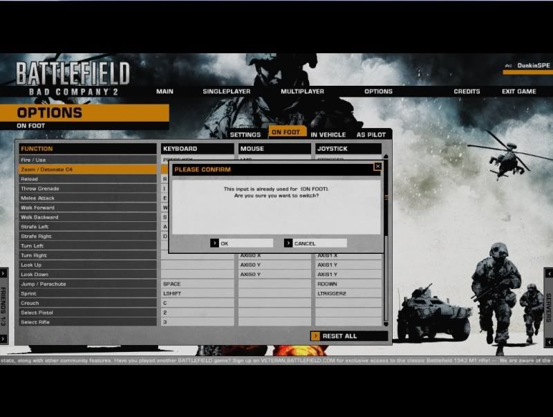Select the highlighted Zoom / Detonate C4 row
Screen dimensions: 553x417
click(x=88, y=169)
